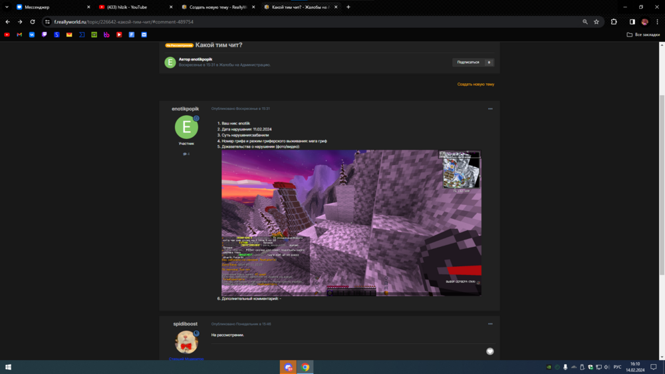Open the Windows Security tray icon
Screen dimensions: 665x374
[591, 367]
